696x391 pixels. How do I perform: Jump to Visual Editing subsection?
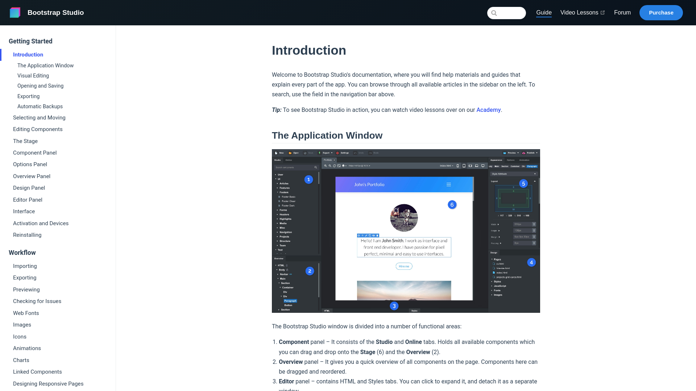[33, 76]
